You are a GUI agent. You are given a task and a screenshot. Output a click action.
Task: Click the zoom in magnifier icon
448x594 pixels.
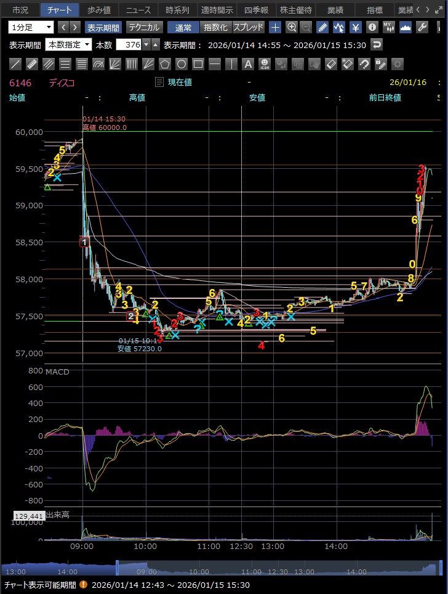point(292,27)
